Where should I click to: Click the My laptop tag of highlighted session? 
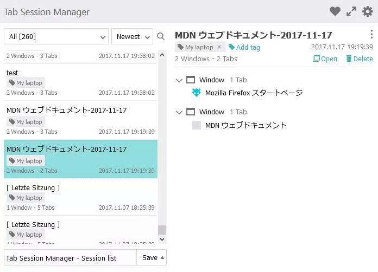click(26, 160)
